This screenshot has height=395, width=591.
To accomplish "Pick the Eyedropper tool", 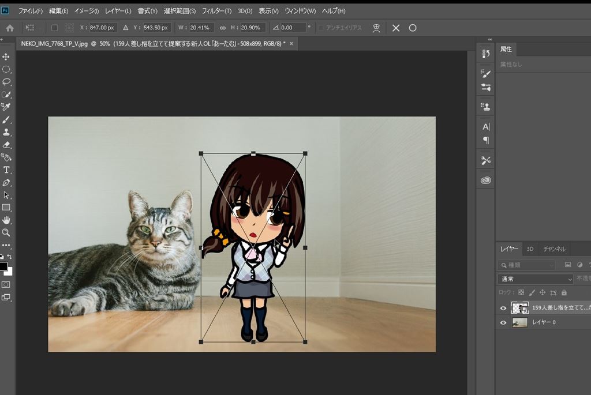I will pyautogui.click(x=6, y=107).
